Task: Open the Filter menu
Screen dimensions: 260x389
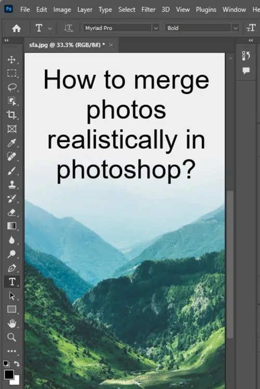Action: pyautogui.click(x=148, y=10)
